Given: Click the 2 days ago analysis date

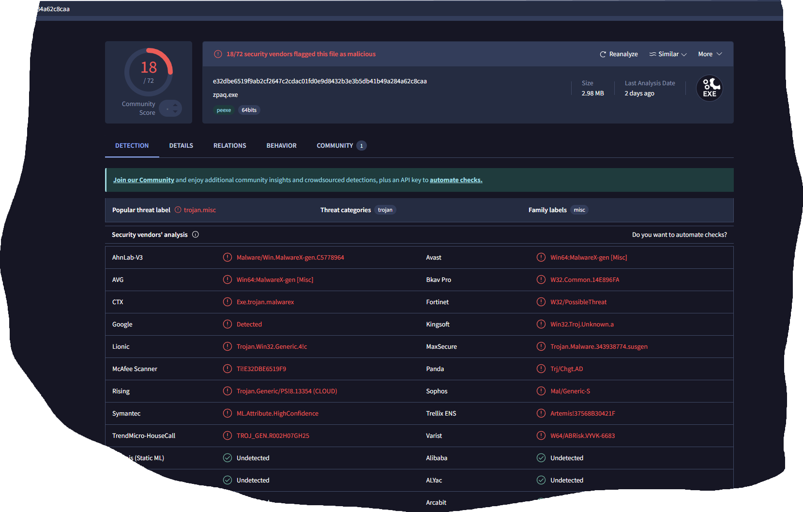Looking at the screenshot, I should 639,93.
